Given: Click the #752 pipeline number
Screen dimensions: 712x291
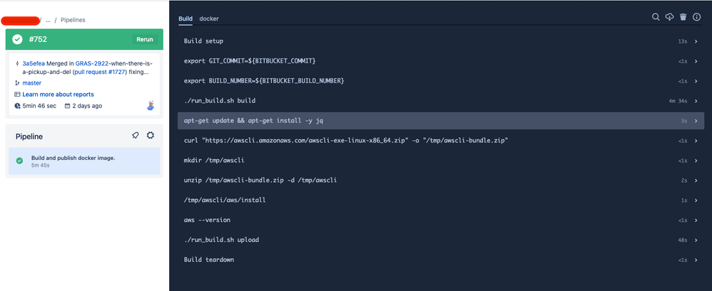Looking at the screenshot, I should (38, 39).
